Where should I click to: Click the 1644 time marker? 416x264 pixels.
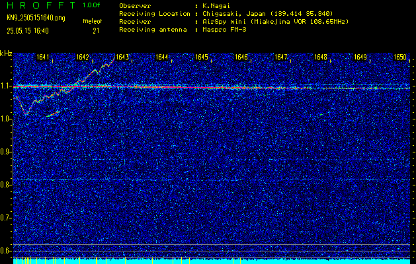161,57
